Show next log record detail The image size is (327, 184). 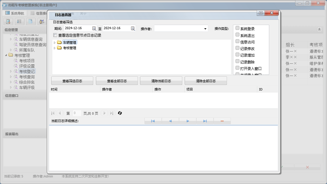click(188, 121)
